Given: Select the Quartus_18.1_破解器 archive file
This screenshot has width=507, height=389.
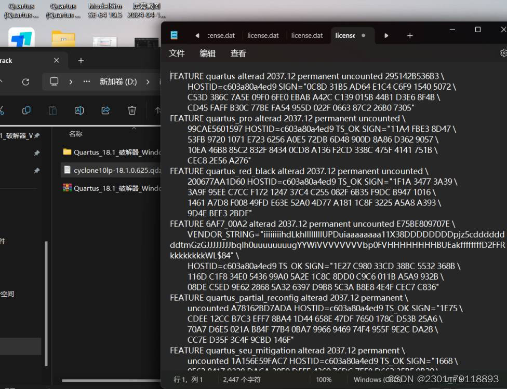Looking at the screenshot, I should pos(112,188).
